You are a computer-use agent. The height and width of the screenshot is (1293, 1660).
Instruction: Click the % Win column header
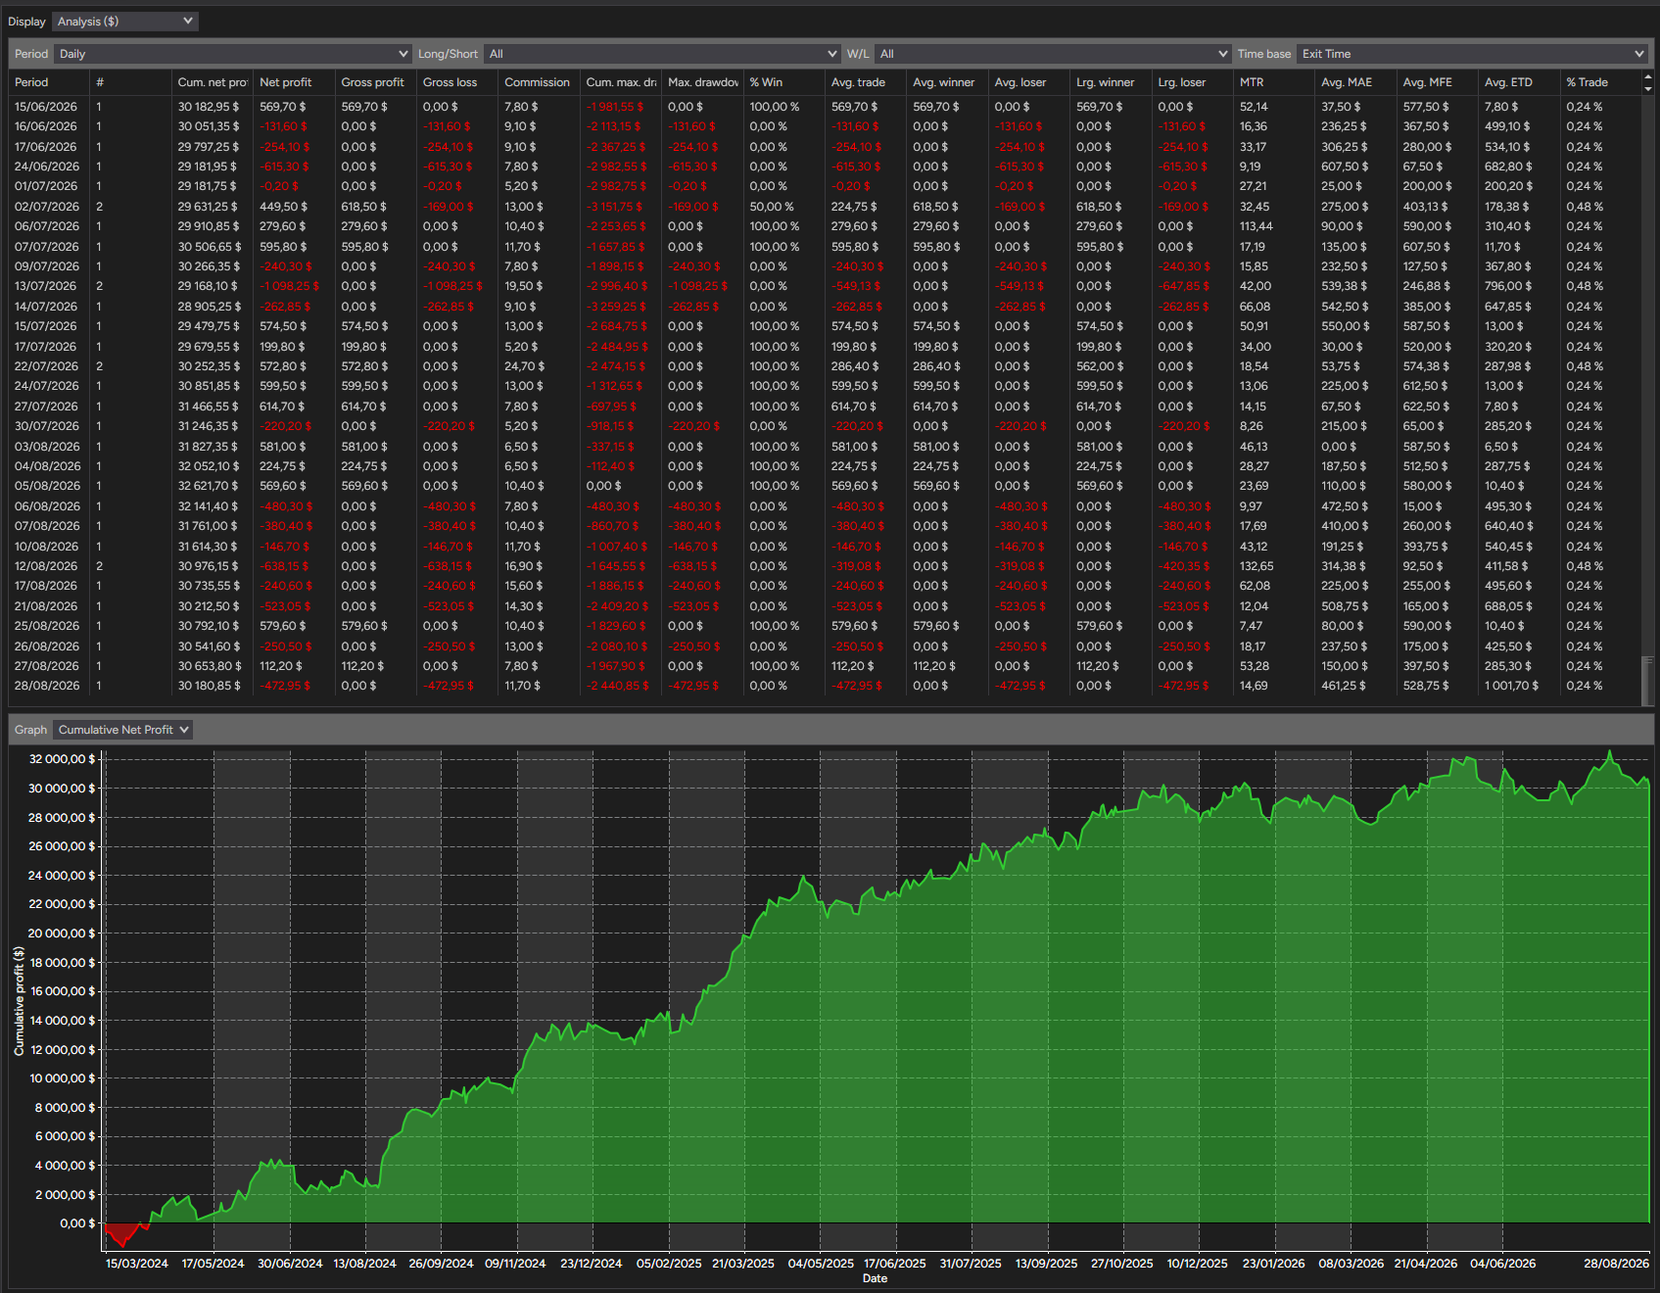click(x=784, y=82)
